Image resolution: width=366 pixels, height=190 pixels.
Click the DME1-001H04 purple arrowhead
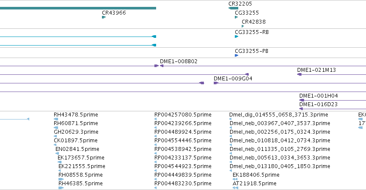[x=301, y=100]
